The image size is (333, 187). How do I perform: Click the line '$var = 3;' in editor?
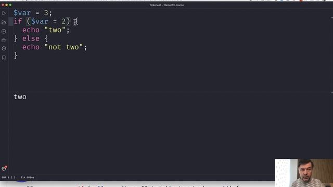pyautogui.click(x=33, y=12)
